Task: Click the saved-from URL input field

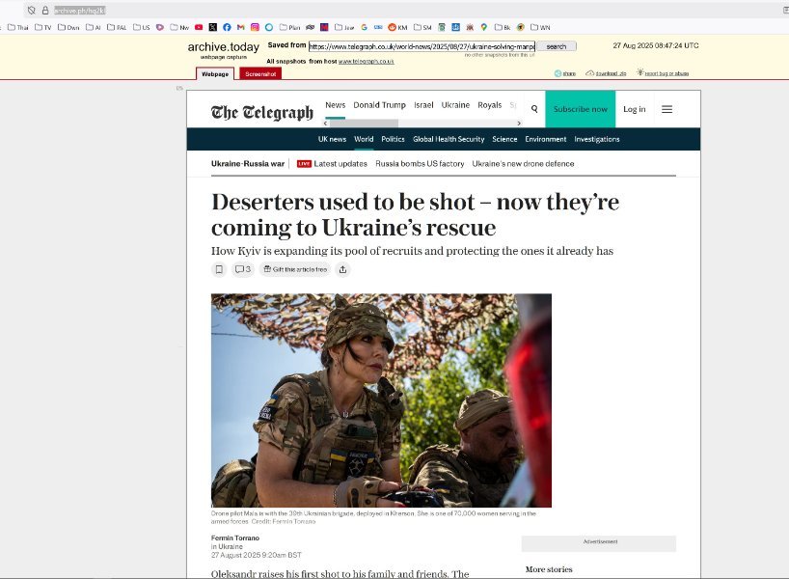Action: (422, 45)
